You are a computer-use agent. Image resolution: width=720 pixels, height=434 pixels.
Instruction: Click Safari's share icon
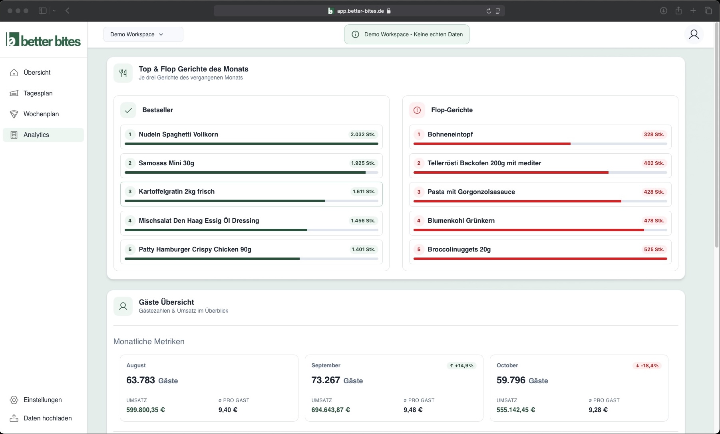pos(678,11)
